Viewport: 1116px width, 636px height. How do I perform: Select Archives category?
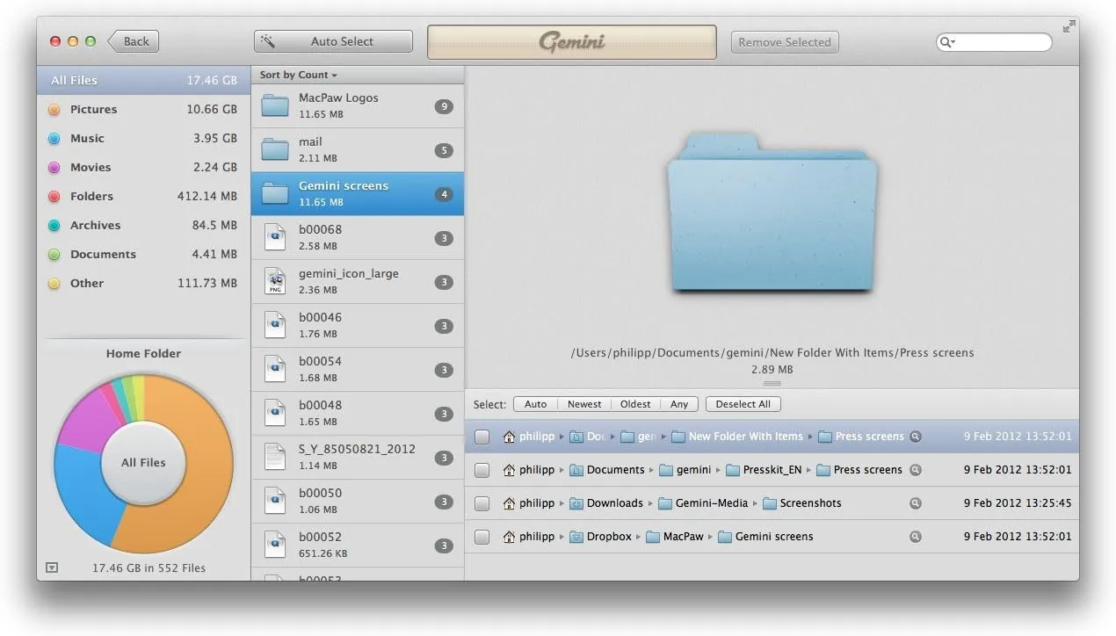(x=143, y=225)
